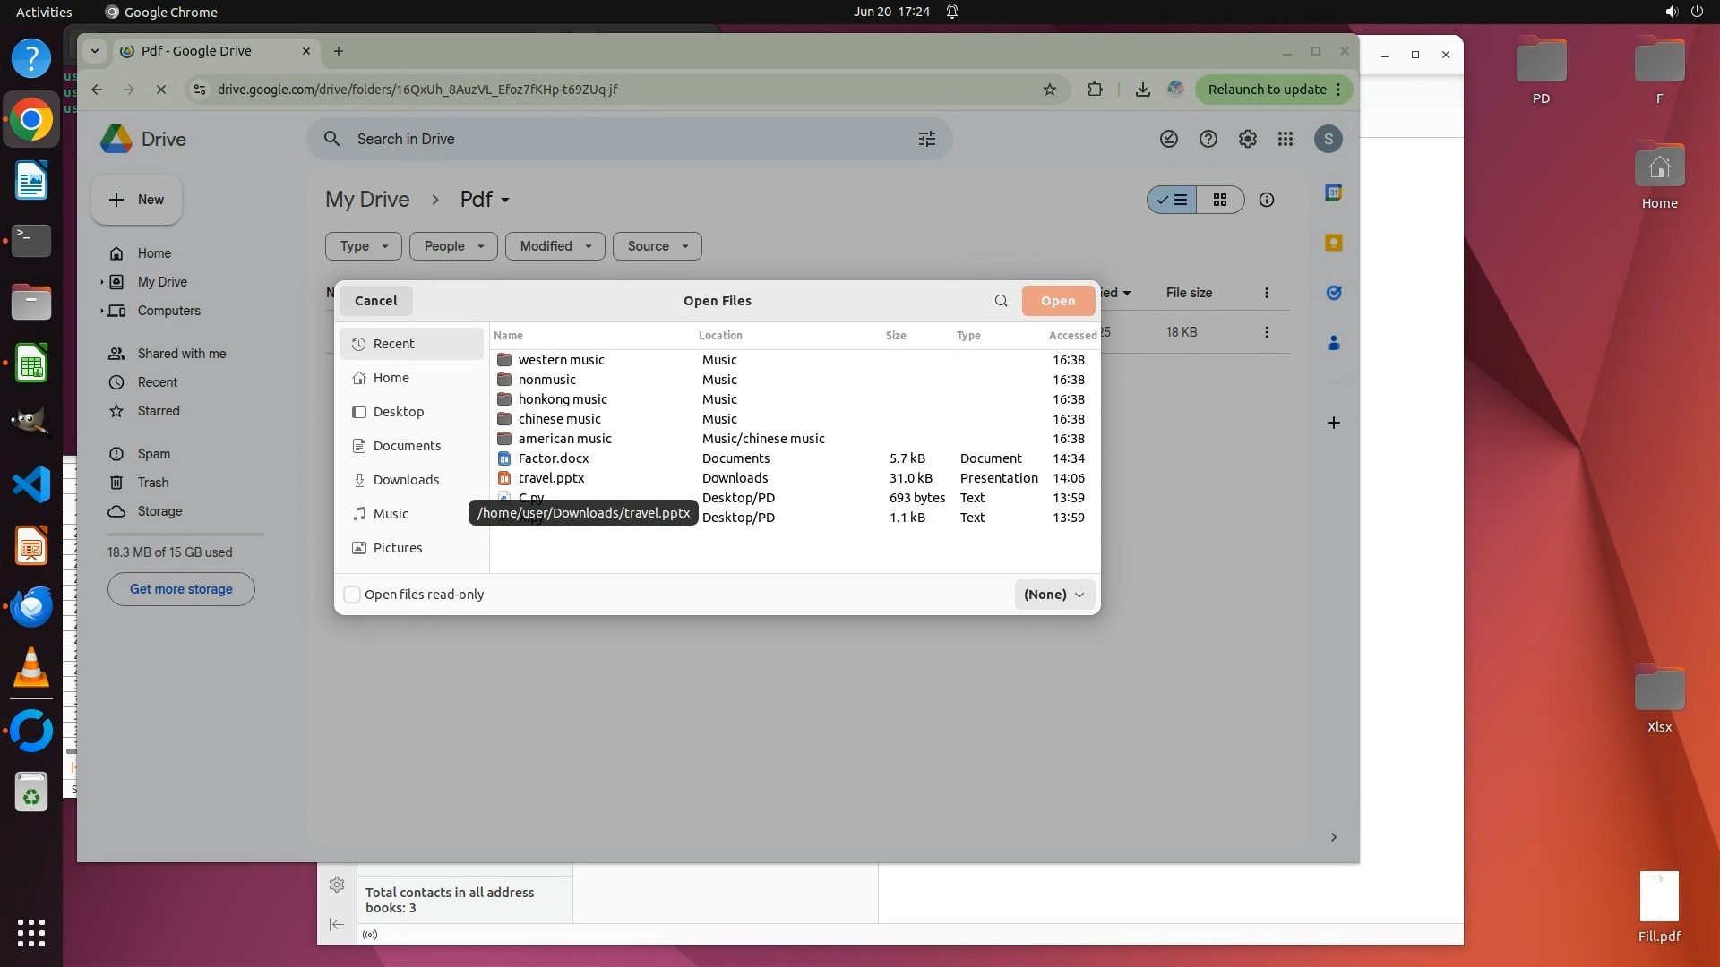The height and width of the screenshot is (967, 1720).
Task: Click Drive search filter options icon
Action: pos(926,139)
